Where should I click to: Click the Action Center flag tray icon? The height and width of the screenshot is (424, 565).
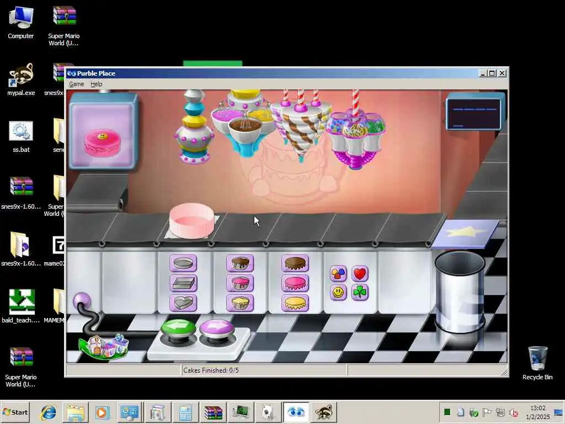487,412
